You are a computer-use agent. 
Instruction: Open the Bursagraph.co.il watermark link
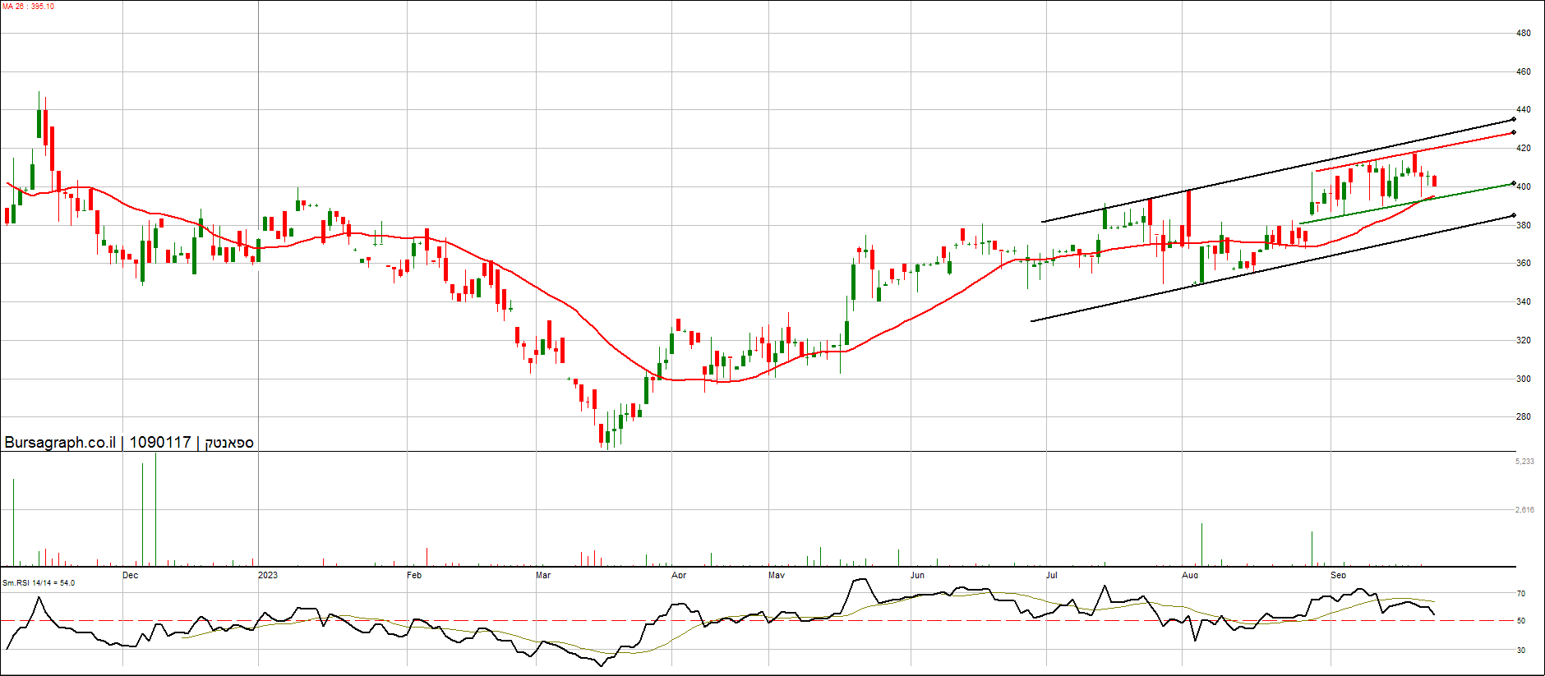pyautogui.click(x=60, y=443)
